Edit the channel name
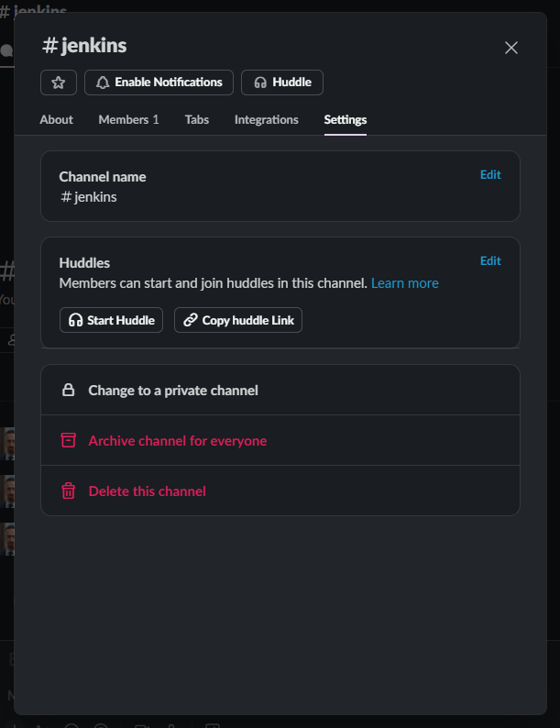Viewport: 560px width, 728px height. [490, 175]
